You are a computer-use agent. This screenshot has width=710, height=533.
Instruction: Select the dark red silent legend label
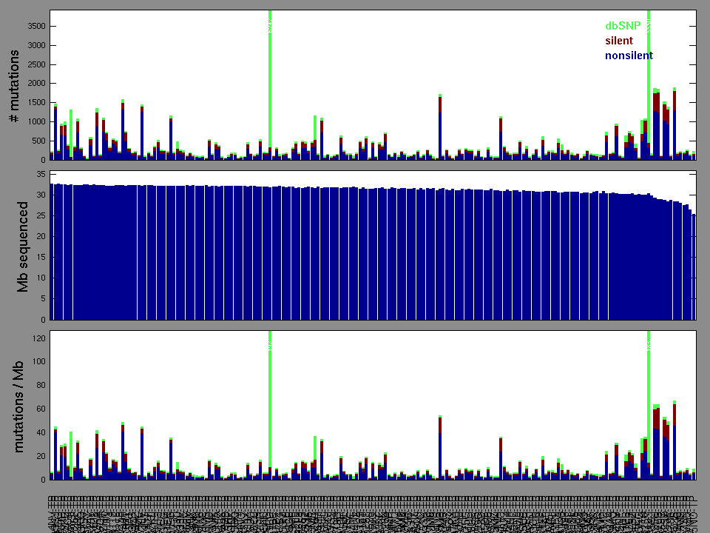[x=619, y=41]
